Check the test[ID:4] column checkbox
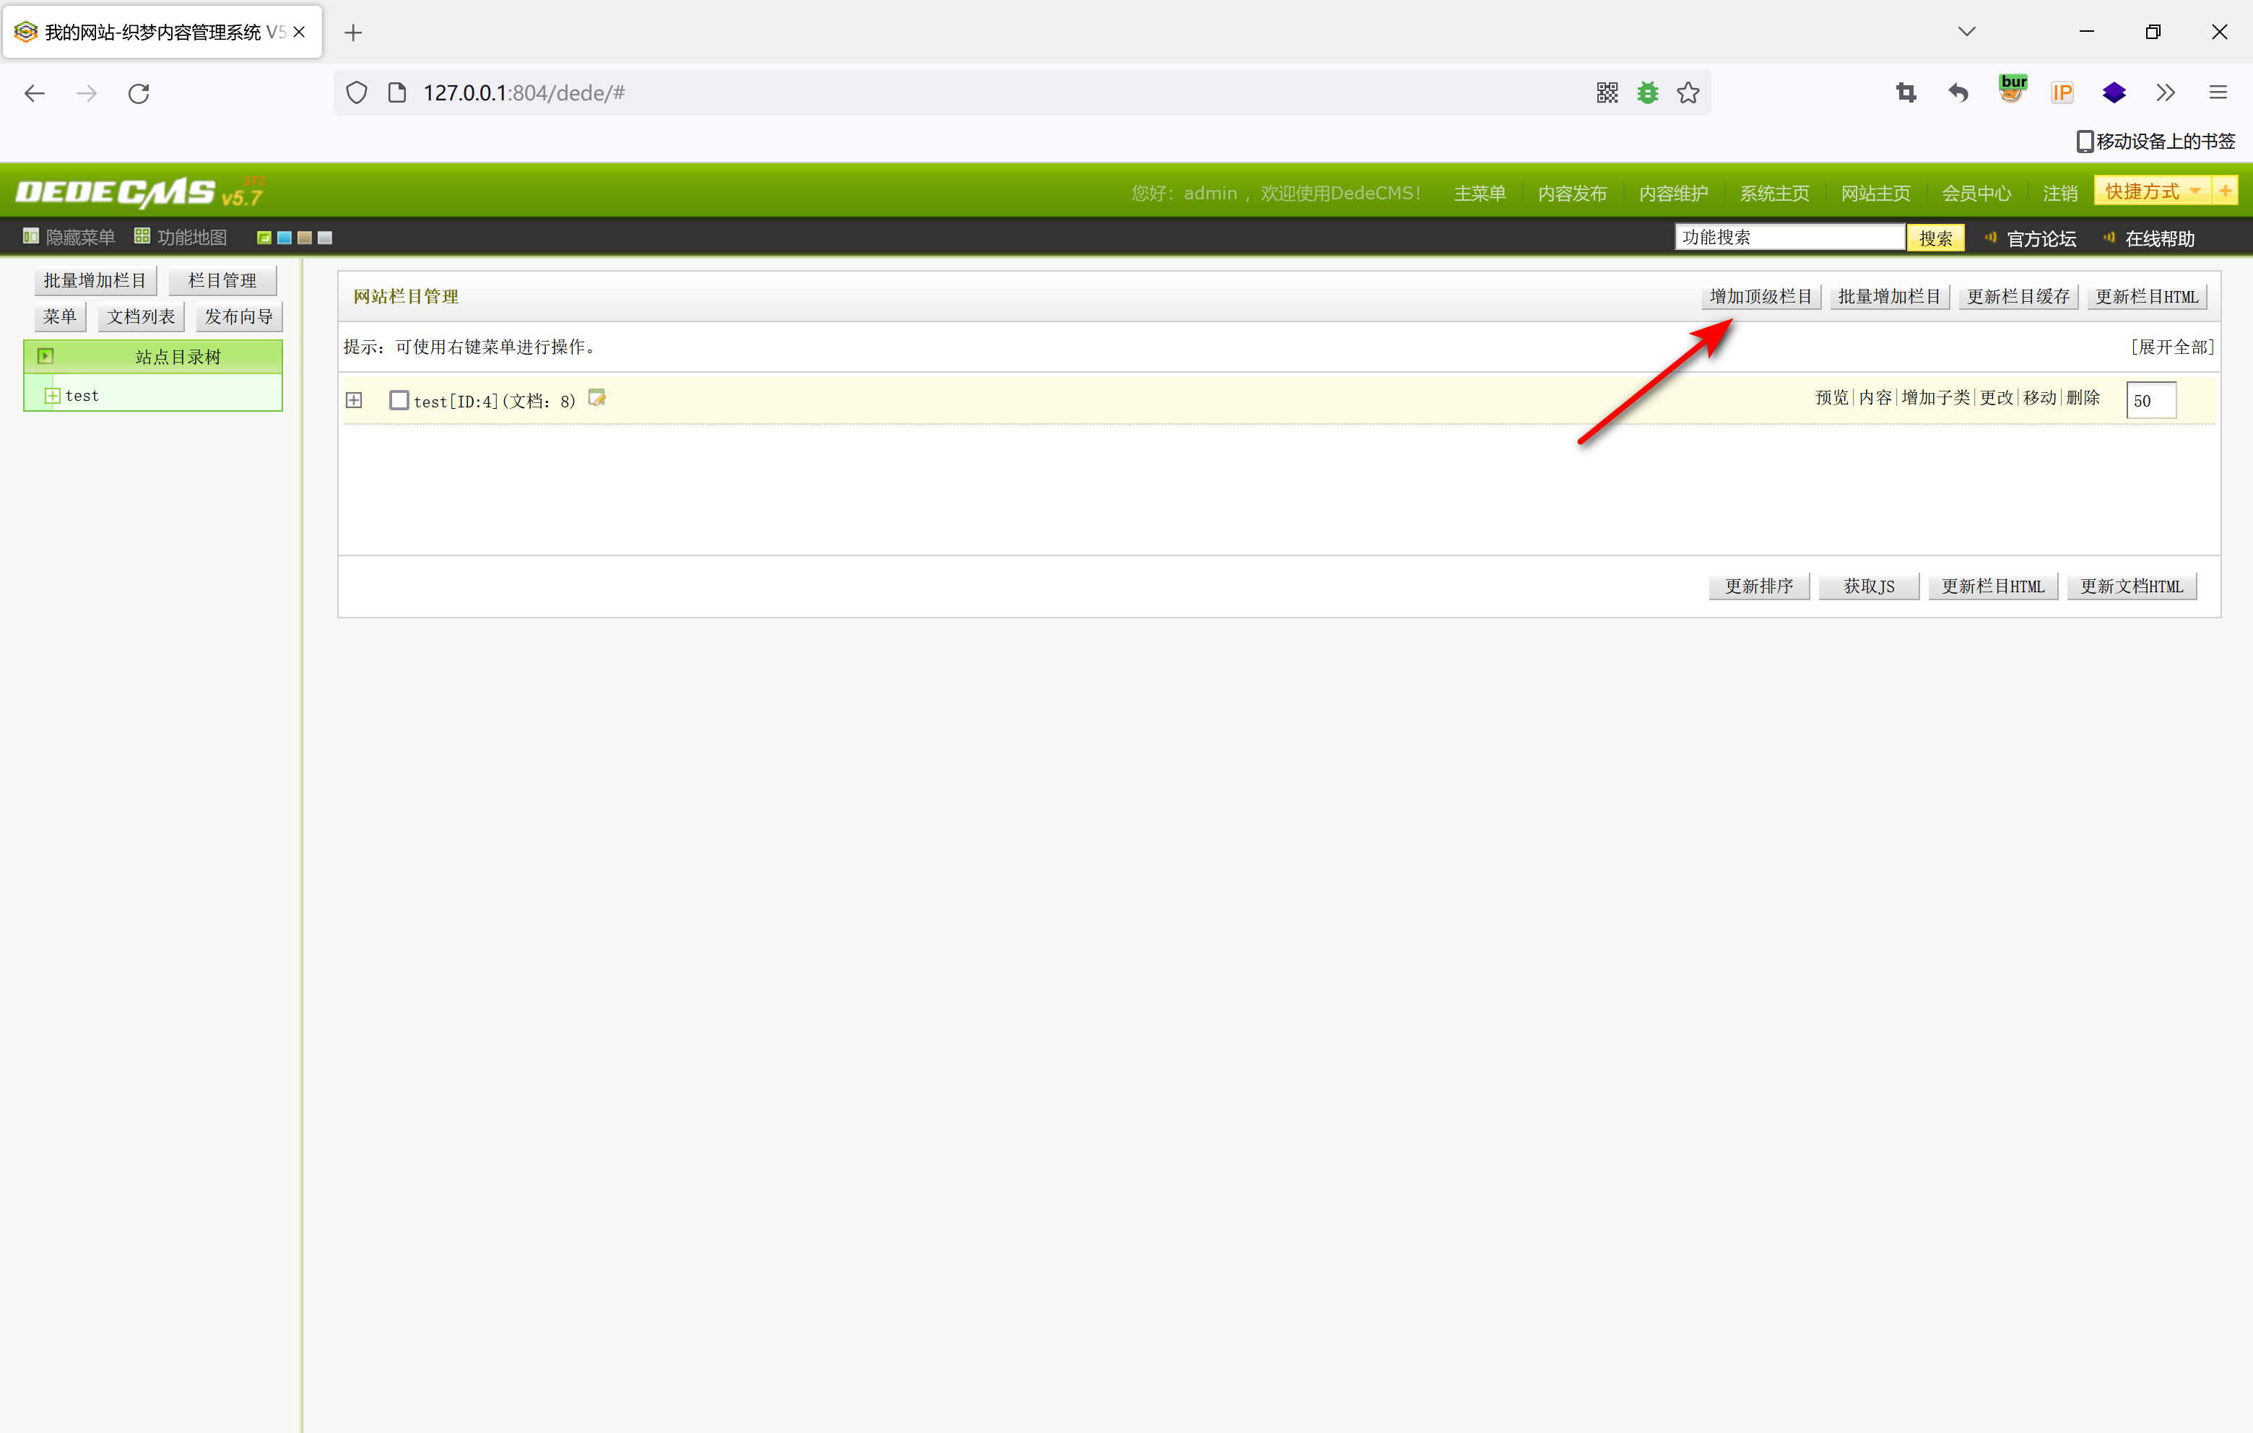2253x1433 pixels. point(399,401)
